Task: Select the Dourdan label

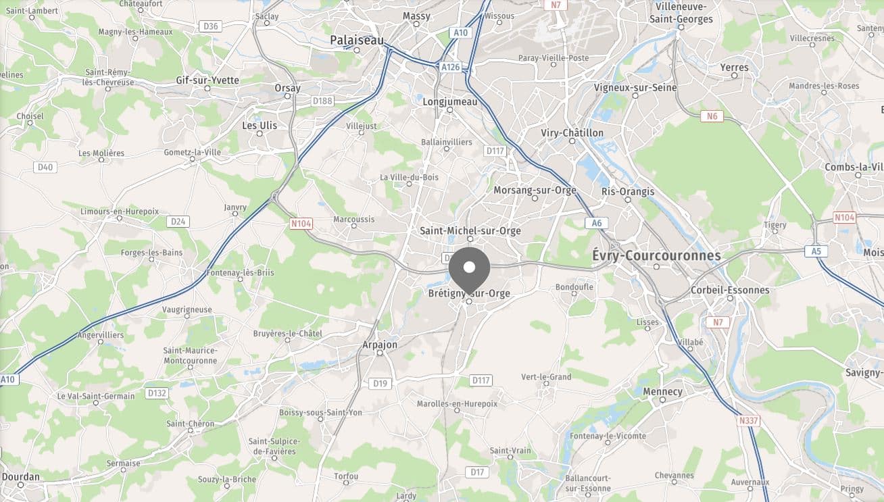Action: 20,476
